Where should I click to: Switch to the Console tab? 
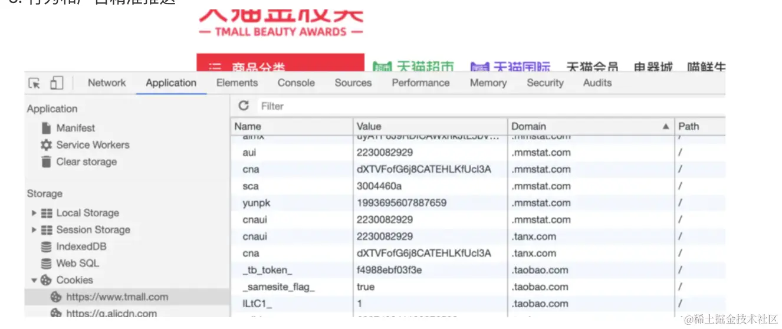[296, 83]
